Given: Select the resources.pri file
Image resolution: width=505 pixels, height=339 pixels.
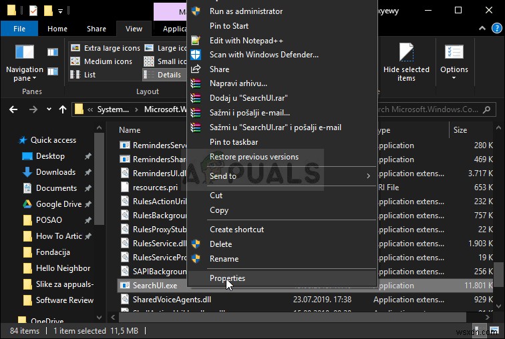Looking at the screenshot, I should (155, 188).
